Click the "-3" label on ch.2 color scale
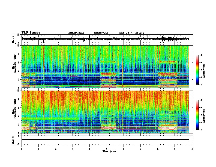Screen dimensions: 216x167 (201, 100)
